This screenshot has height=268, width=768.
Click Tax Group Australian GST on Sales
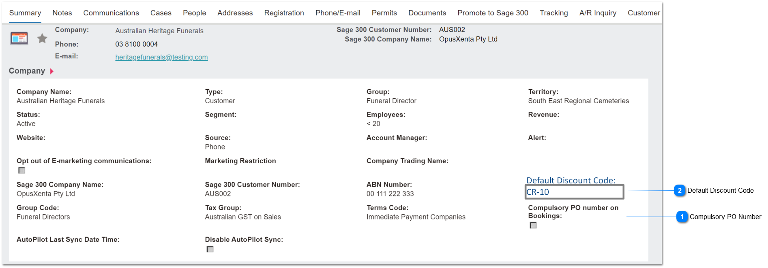[243, 217]
